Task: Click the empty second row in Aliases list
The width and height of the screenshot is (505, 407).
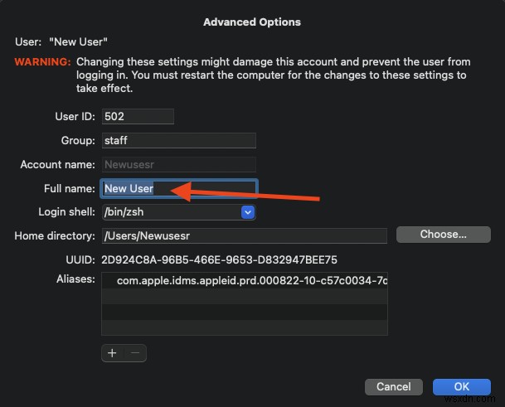Action: (x=244, y=297)
